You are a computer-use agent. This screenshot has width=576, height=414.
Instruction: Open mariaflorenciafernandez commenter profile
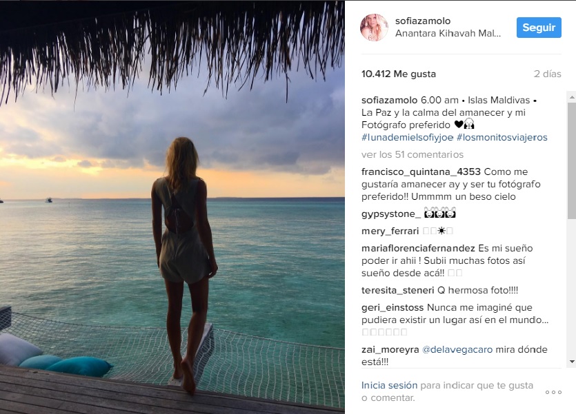(418, 248)
